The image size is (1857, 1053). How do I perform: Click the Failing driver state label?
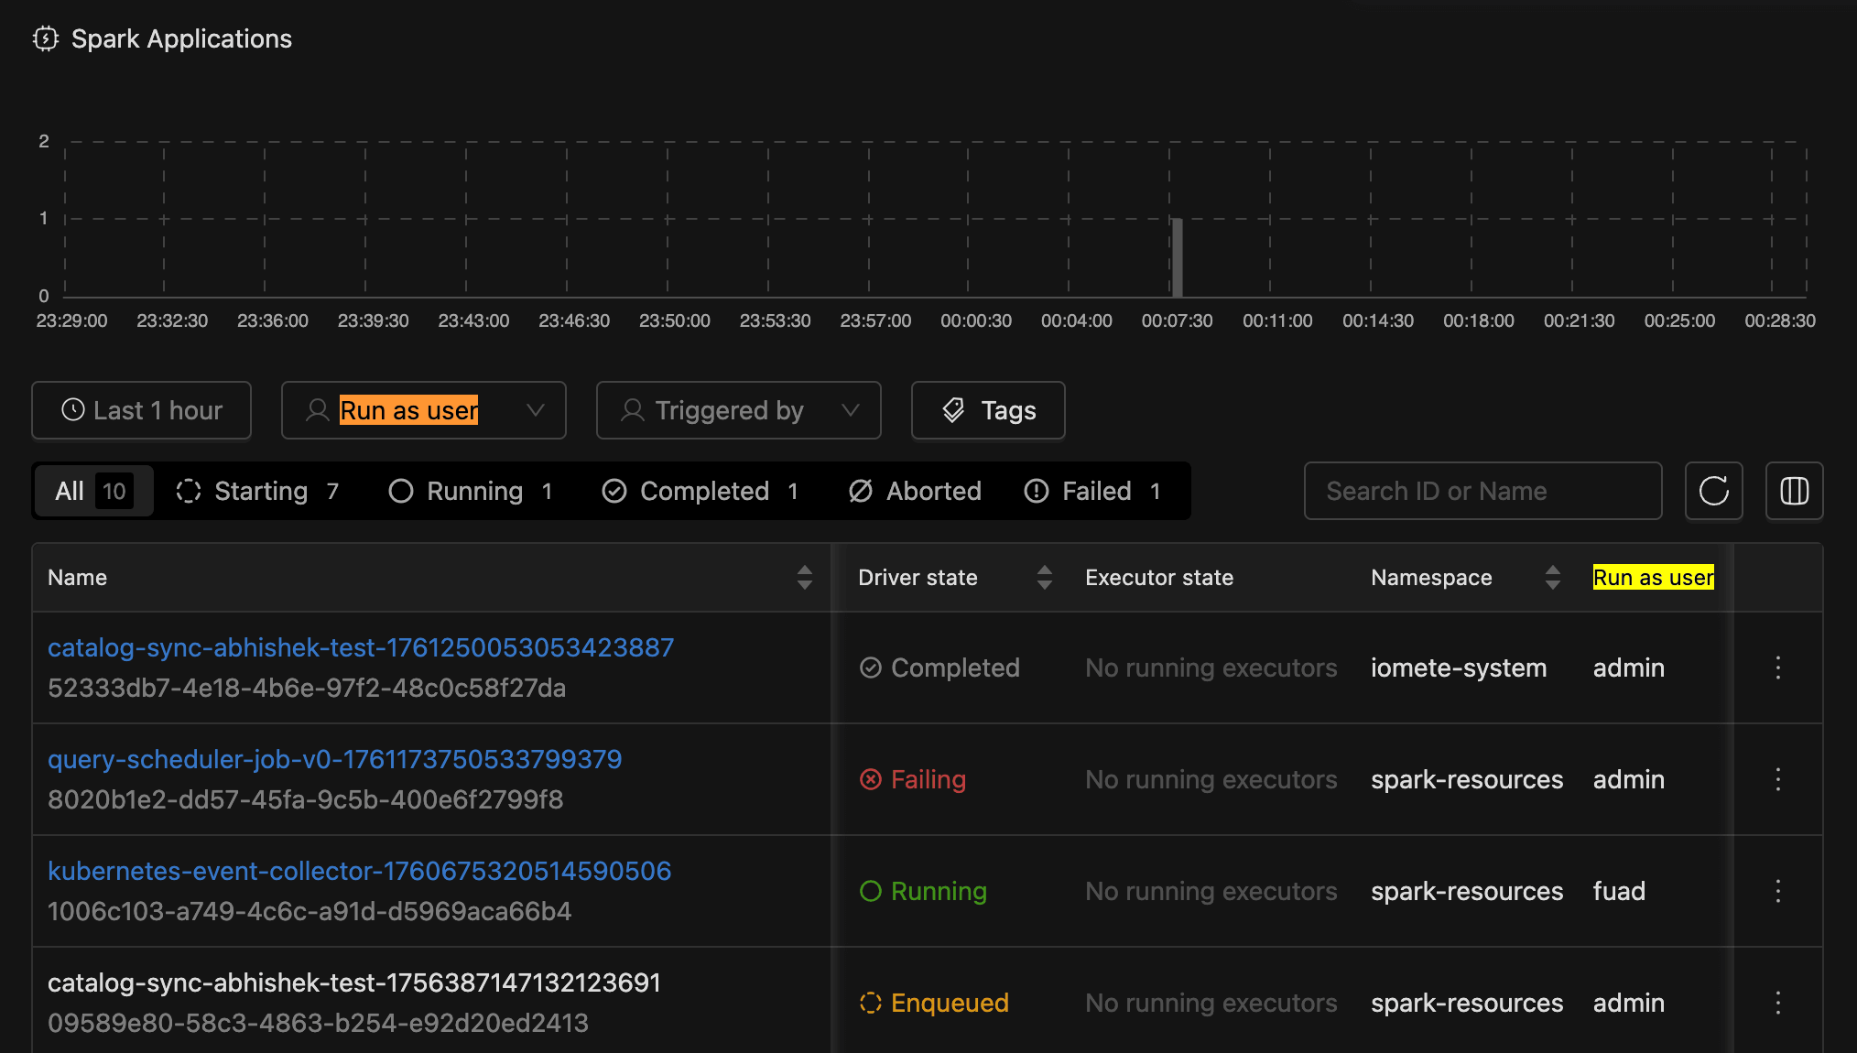928,779
